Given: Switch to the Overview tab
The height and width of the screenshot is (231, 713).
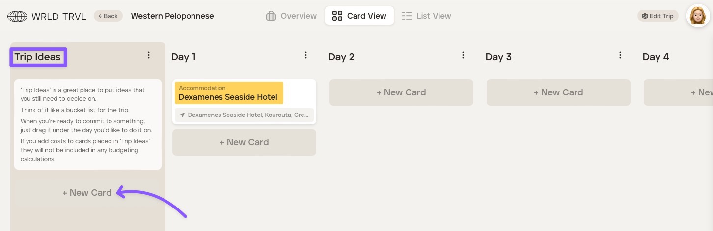Looking at the screenshot, I should click(x=291, y=16).
